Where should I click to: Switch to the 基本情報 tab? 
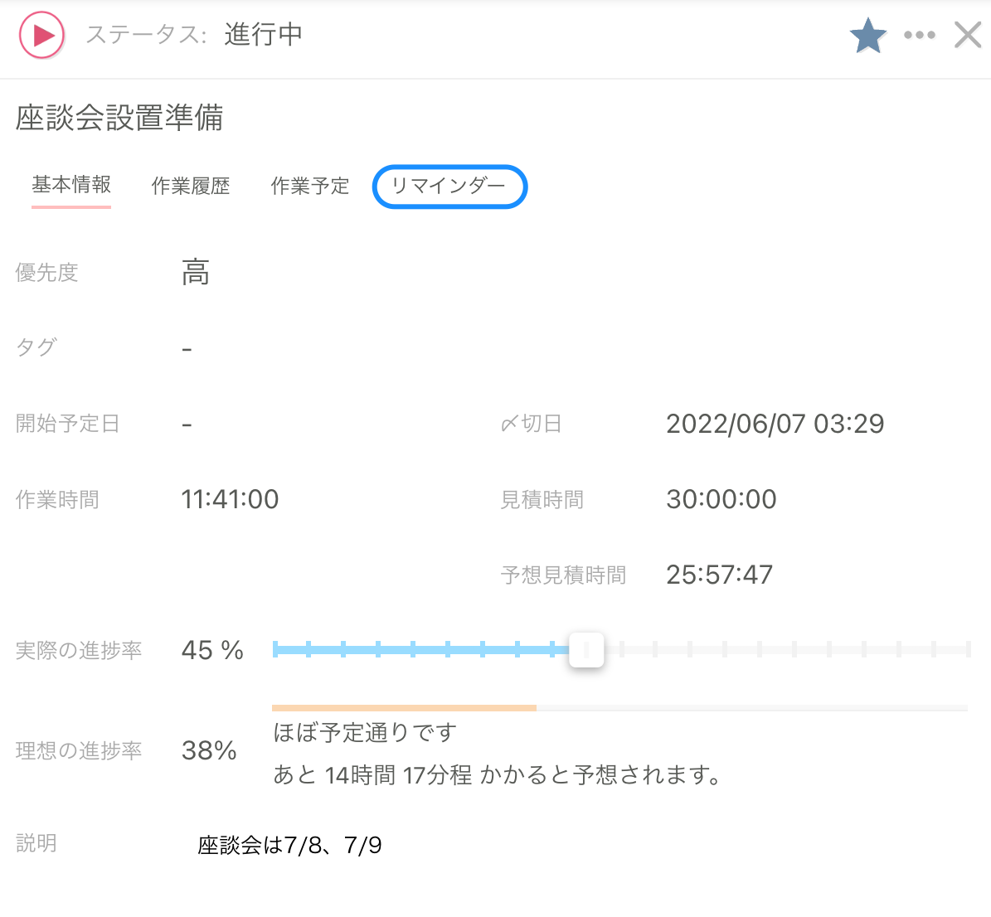coord(71,185)
